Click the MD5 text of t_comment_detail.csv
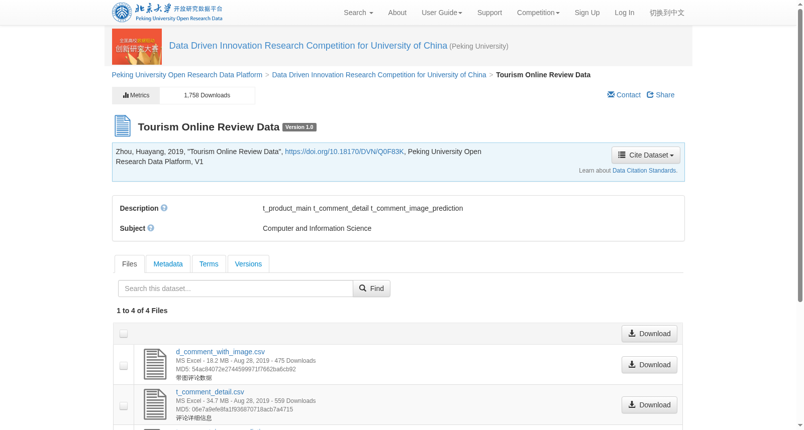 point(234,409)
